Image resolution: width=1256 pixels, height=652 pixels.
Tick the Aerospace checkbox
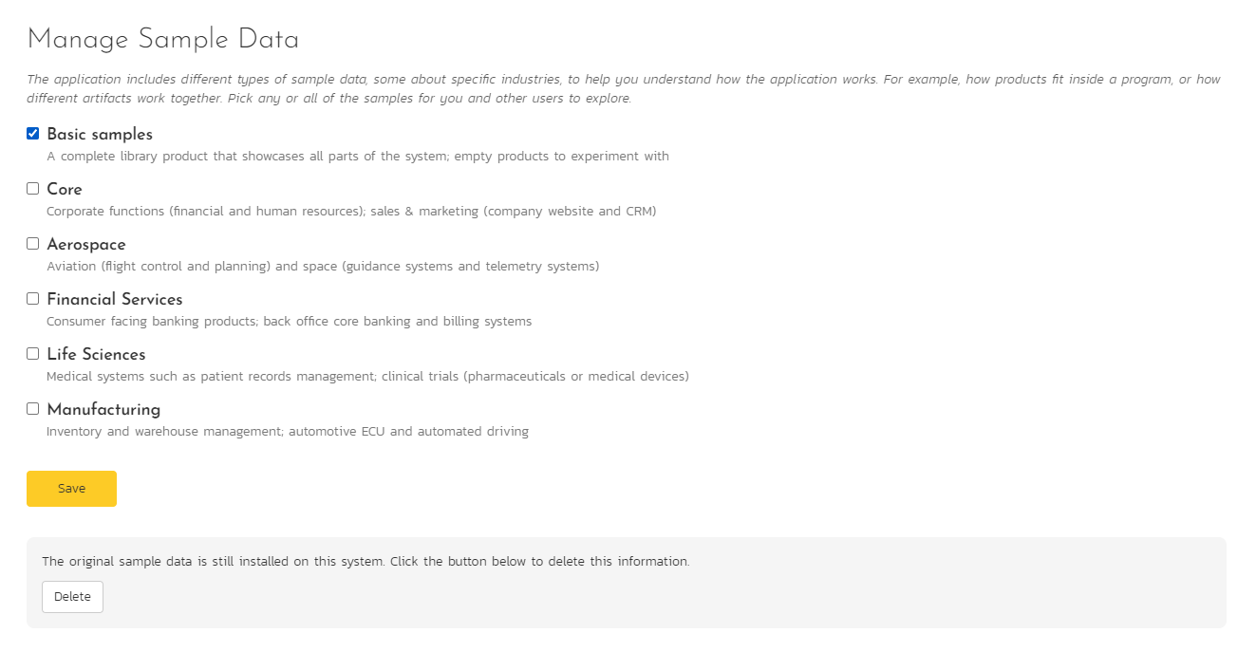[33, 244]
